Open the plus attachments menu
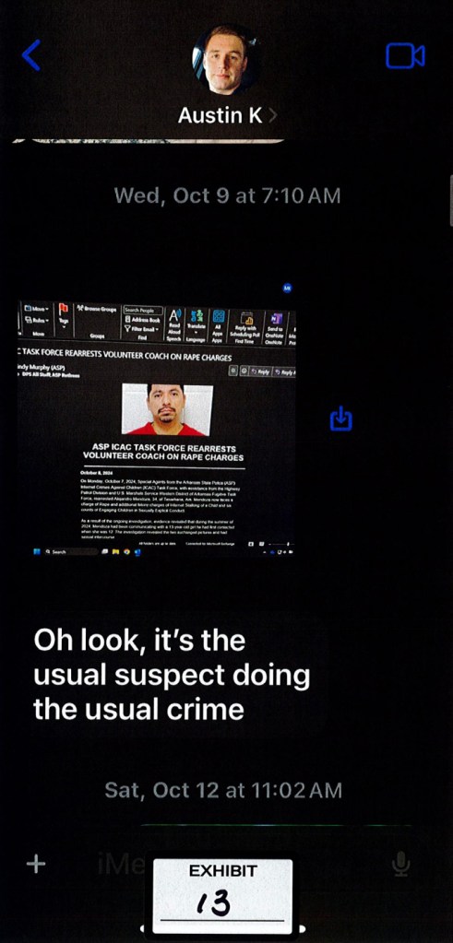This screenshot has width=453, height=943. pyautogui.click(x=36, y=865)
